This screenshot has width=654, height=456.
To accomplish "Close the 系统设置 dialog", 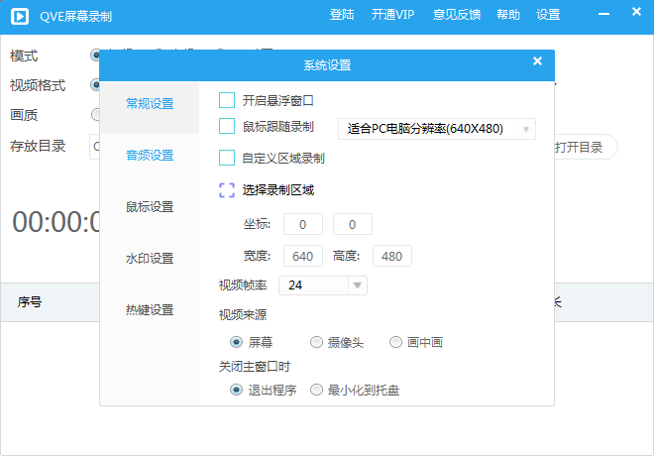I will click(537, 61).
